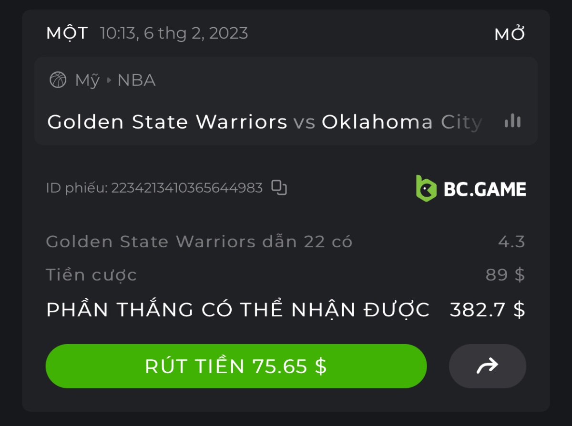
Task: Open the NBA league link
Action: pos(136,81)
